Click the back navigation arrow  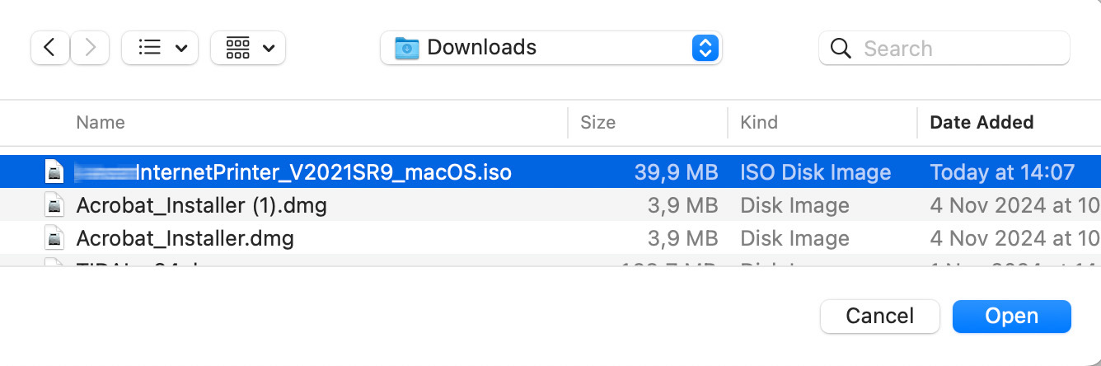click(49, 48)
